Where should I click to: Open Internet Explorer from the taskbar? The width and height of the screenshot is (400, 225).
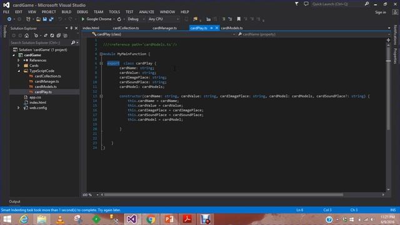coord(24,219)
